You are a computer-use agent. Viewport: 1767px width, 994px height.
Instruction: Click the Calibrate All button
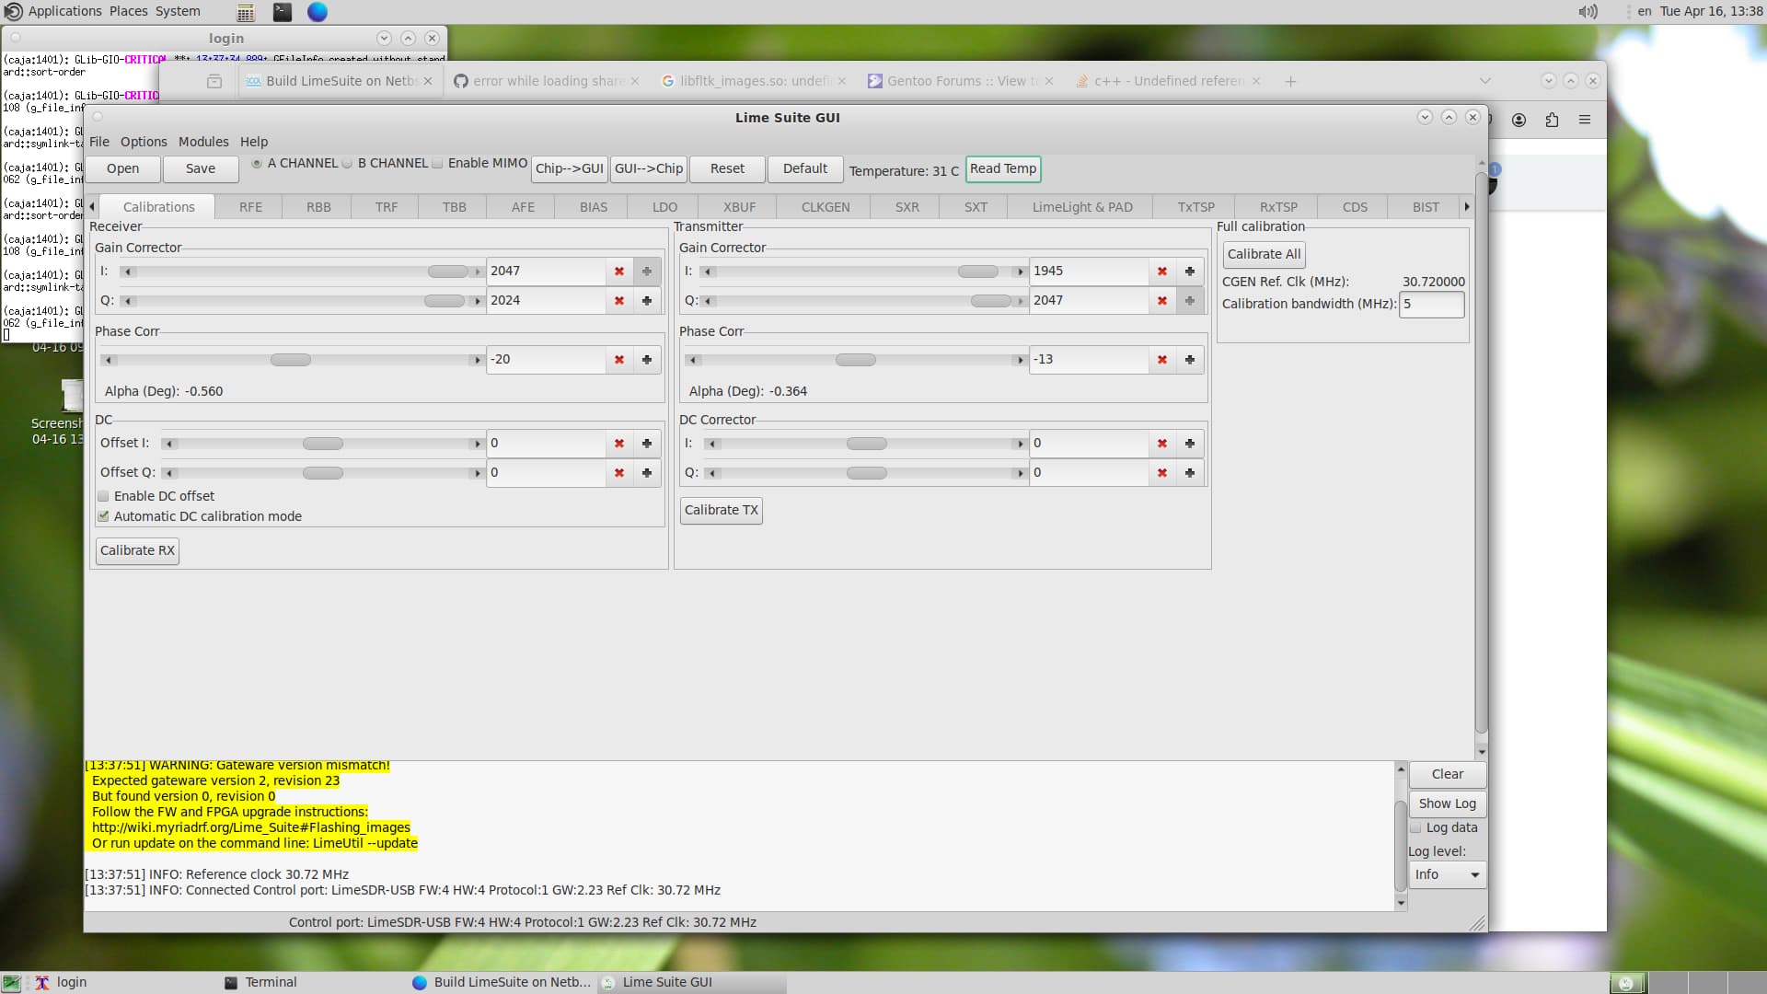(1264, 255)
